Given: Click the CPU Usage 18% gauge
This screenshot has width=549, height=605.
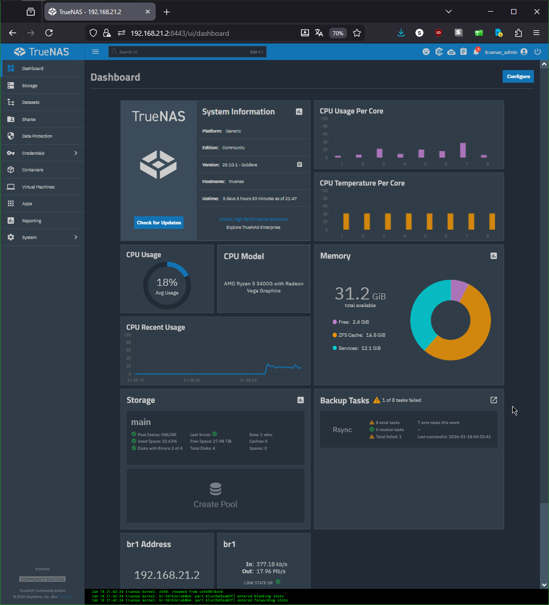Looking at the screenshot, I should (x=167, y=285).
